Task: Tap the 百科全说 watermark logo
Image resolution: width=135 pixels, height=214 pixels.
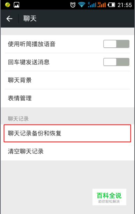Action: pos(109,197)
